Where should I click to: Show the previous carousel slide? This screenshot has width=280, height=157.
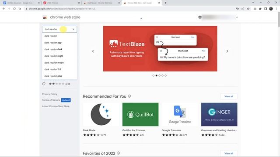tap(93, 51)
